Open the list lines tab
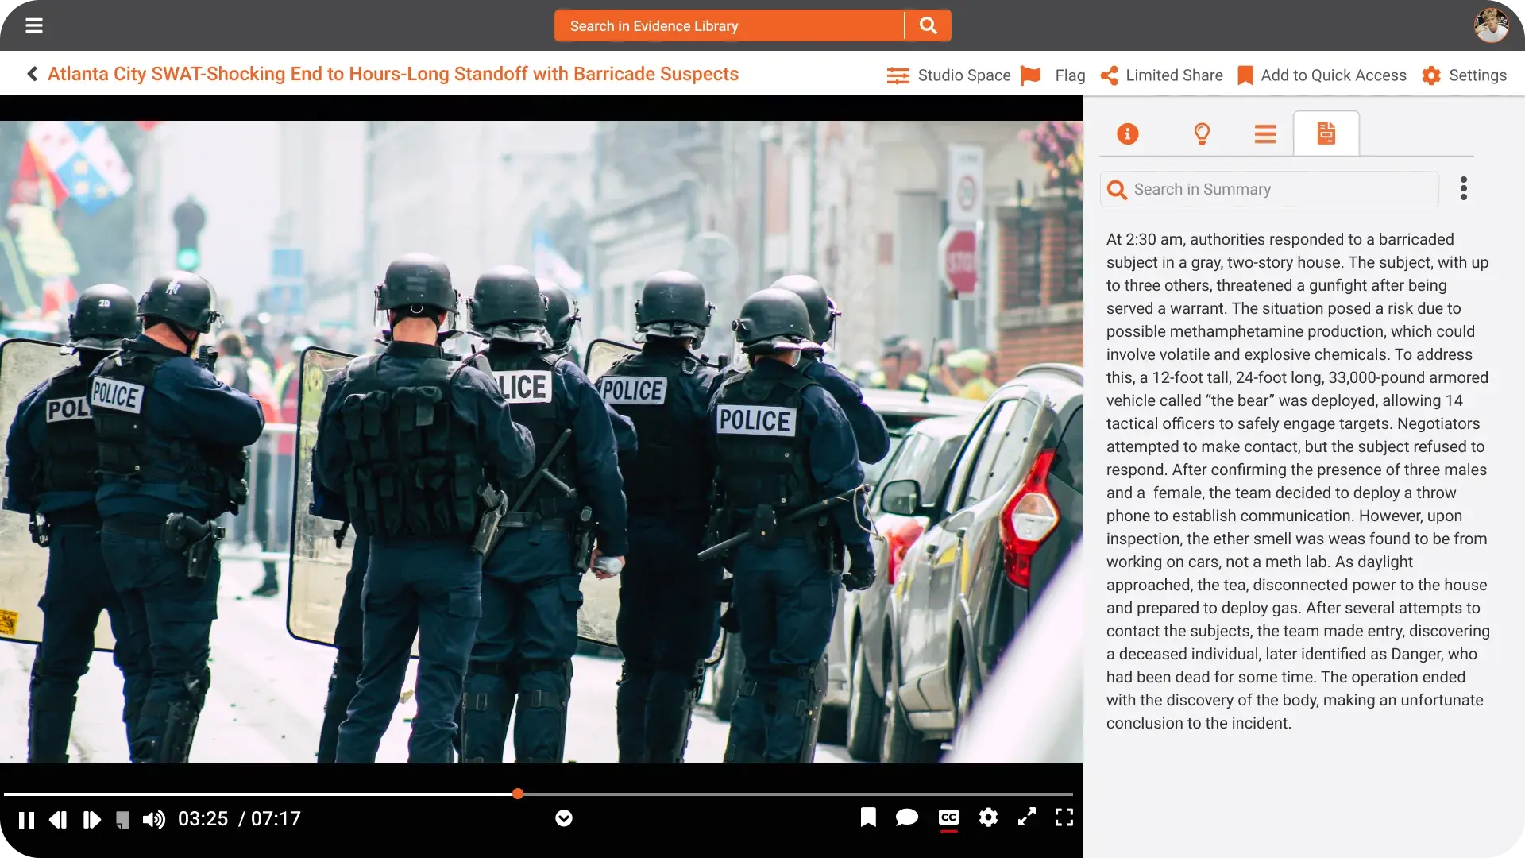The height and width of the screenshot is (858, 1525). coord(1265,133)
